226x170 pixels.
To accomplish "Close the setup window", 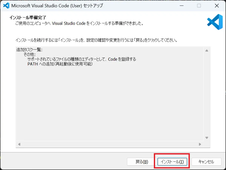I will point(217,6).
